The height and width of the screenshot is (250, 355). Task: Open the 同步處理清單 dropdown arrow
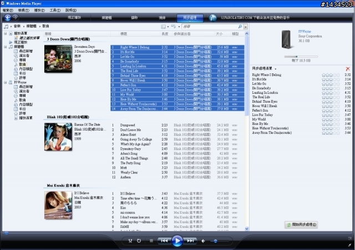coord(276,69)
